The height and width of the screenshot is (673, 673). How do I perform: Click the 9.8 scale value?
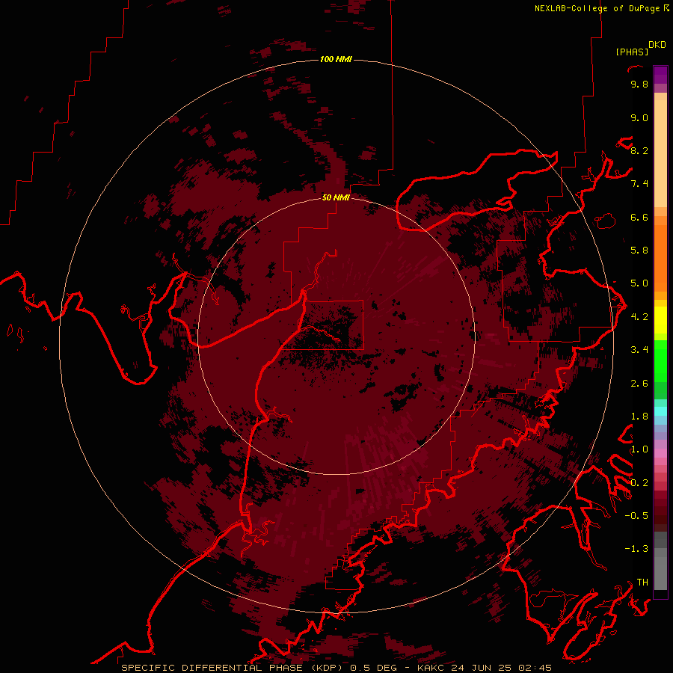click(639, 84)
